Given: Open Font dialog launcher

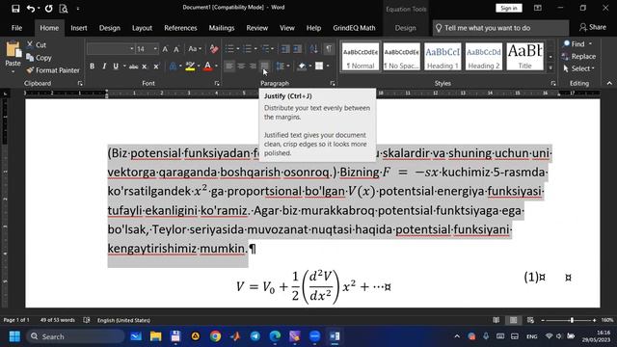Looking at the screenshot, I should (x=217, y=84).
